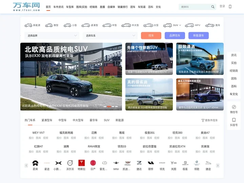
Task: Expand the SUV type dropdown arrow
Action: tap(180, 25)
